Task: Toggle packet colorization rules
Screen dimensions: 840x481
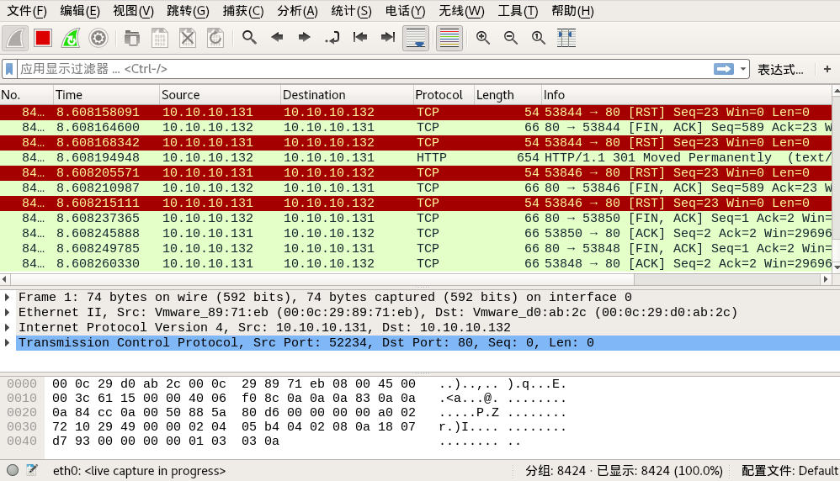Action: click(x=449, y=38)
